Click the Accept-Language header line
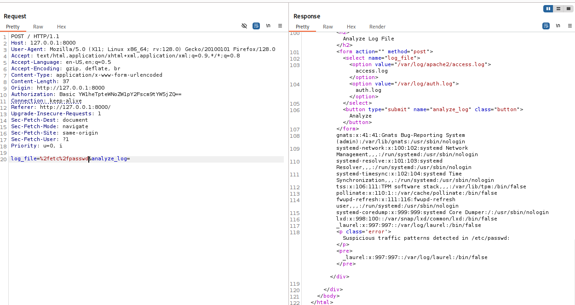This screenshot has width=575, height=305. click(x=61, y=62)
